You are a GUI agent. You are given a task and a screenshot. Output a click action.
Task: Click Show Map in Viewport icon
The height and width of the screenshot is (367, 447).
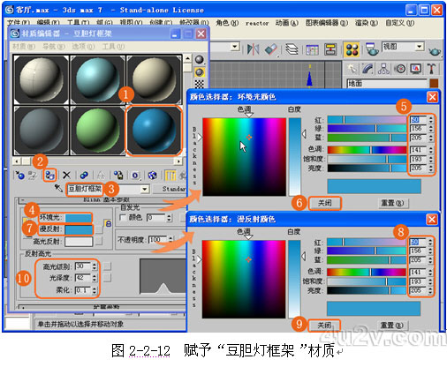pos(152,176)
